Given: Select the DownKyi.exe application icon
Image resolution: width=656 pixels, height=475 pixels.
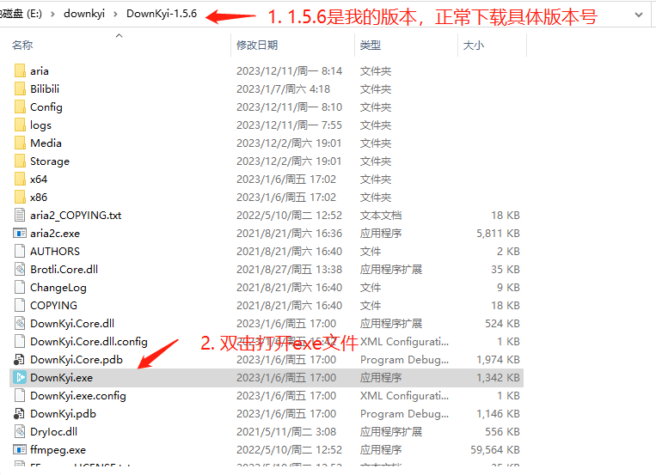Looking at the screenshot, I should click(x=20, y=378).
